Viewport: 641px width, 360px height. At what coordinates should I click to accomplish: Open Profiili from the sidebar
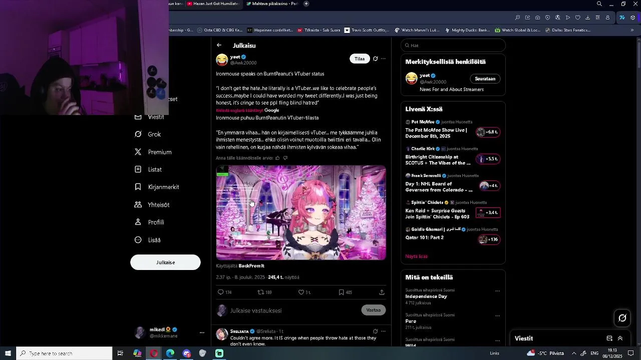[149, 222]
